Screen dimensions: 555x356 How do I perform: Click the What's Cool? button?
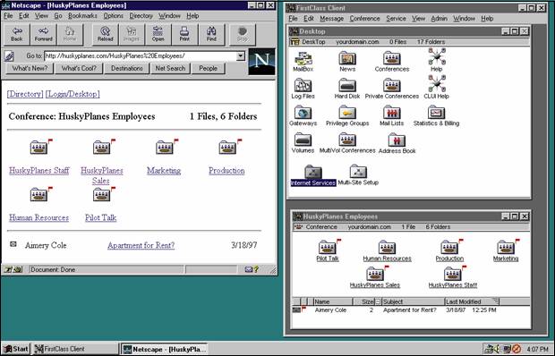pyautogui.click(x=79, y=68)
